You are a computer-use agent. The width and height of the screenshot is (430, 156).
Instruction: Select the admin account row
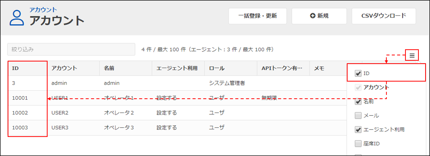59,83
